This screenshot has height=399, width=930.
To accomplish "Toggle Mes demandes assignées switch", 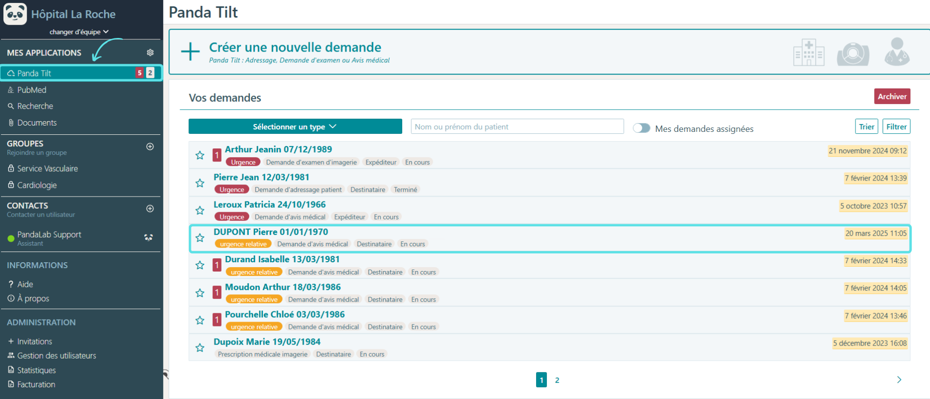I will [641, 128].
